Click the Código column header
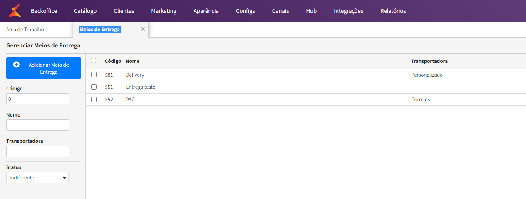 tap(113, 61)
